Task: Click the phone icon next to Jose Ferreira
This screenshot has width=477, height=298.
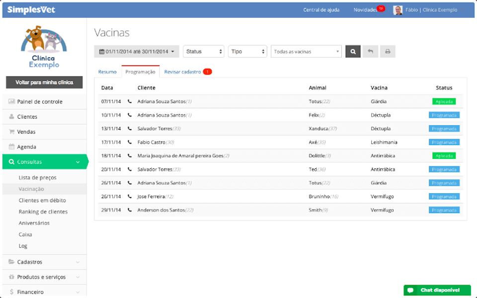Action: point(130,196)
